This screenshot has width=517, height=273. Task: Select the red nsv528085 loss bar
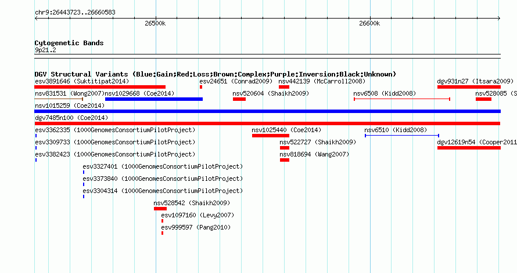tap(483, 99)
